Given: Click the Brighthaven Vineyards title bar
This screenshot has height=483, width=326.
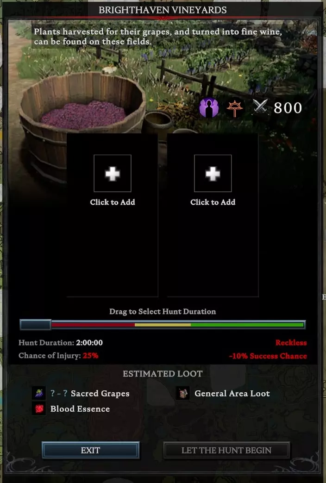Looking at the screenshot, I should pyautogui.click(x=163, y=10).
